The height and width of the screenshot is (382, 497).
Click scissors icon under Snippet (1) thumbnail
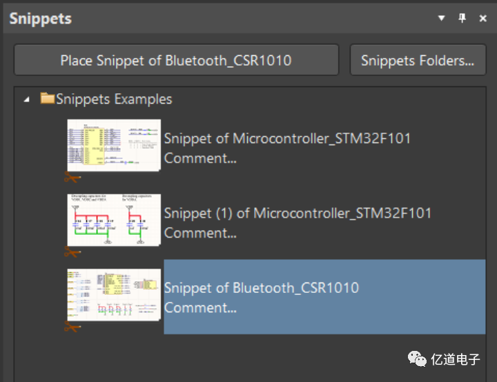tap(72, 252)
